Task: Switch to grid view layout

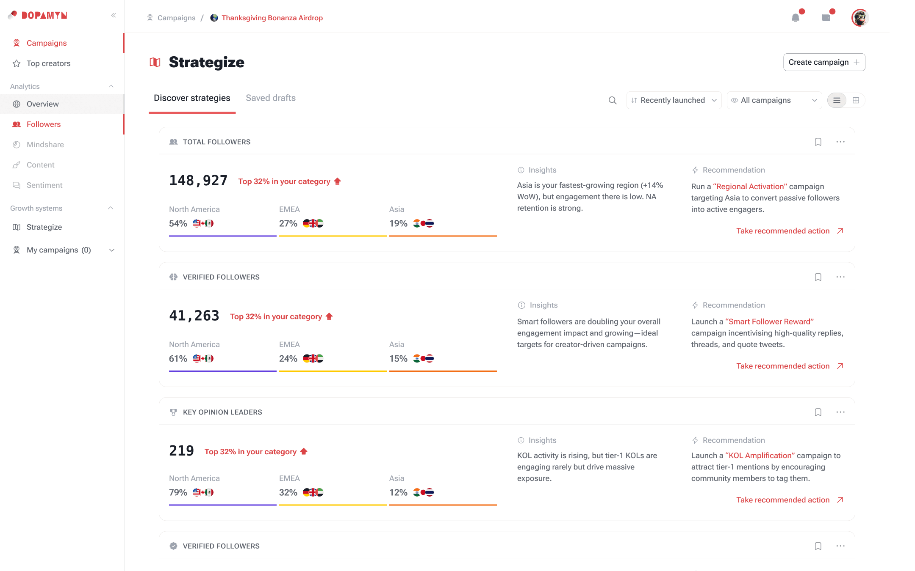Action: click(856, 100)
